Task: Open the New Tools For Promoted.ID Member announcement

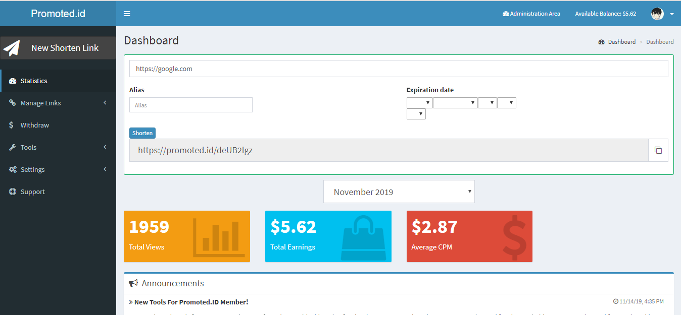Action: [191, 302]
